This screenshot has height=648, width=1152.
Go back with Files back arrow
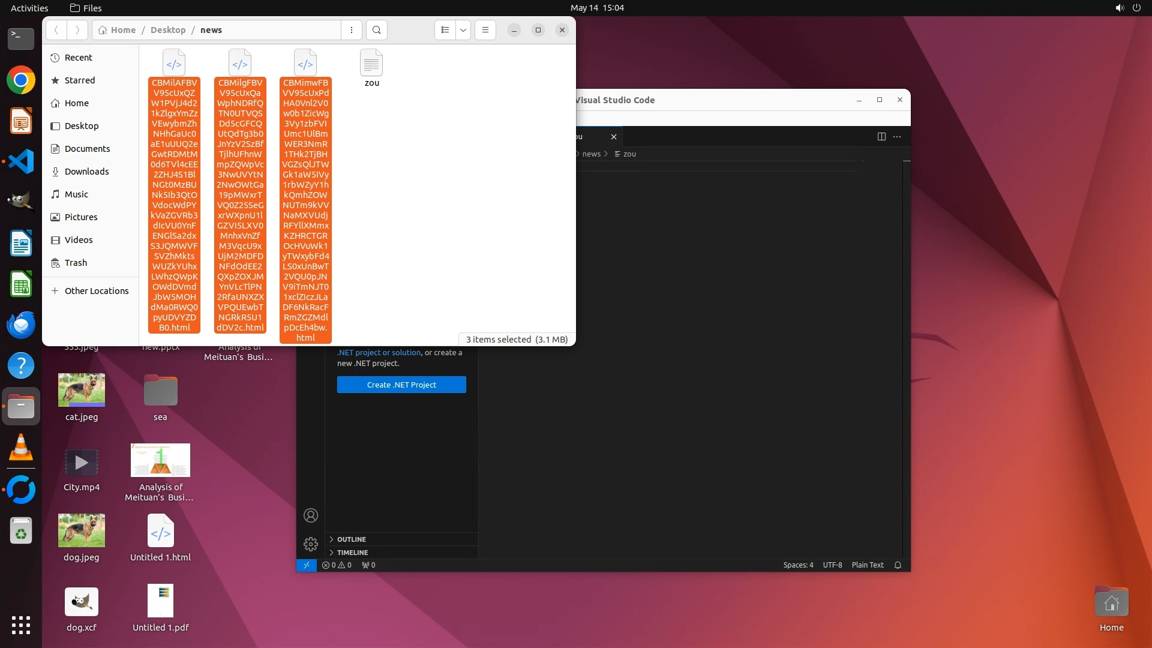[x=56, y=30]
